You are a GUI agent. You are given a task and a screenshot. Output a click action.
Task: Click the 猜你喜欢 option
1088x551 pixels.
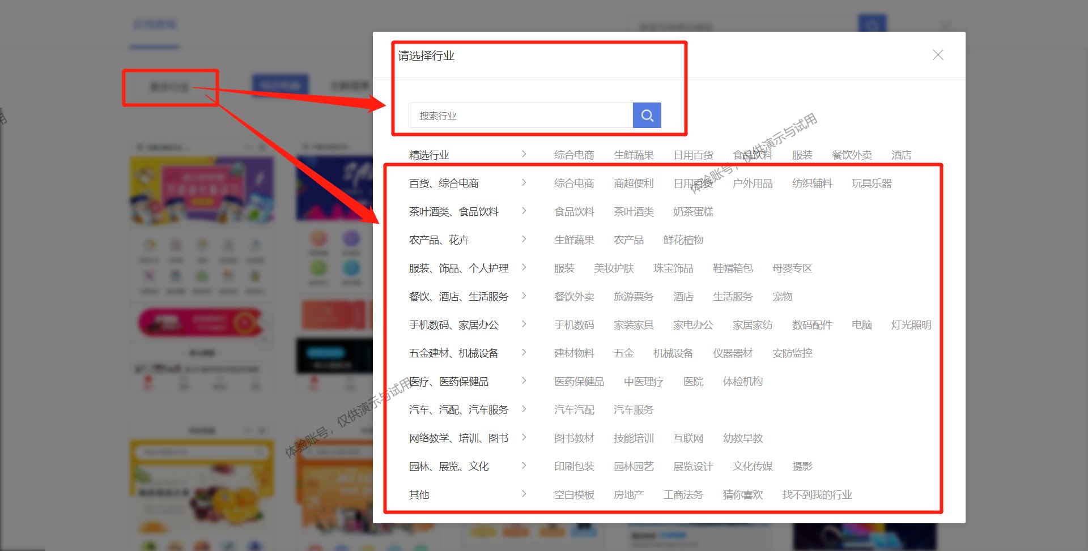pos(743,494)
